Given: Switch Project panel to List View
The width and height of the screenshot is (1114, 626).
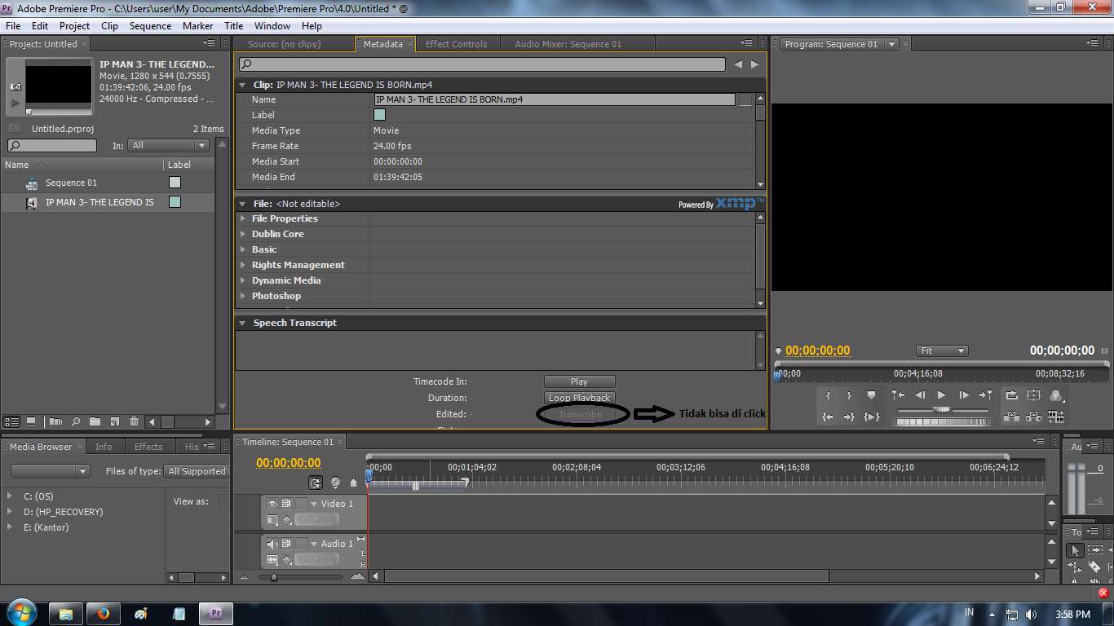Looking at the screenshot, I should point(12,421).
